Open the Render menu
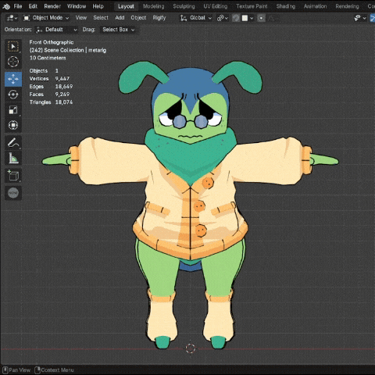Screen dimensions: 375x375 coord(52,6)
